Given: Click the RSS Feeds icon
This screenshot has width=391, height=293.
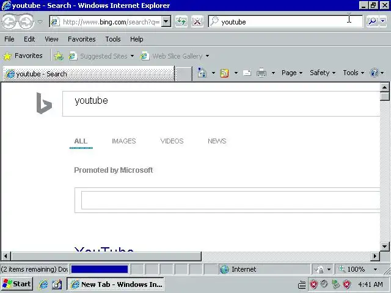Looking at the screenshot, I should point(224,73).
